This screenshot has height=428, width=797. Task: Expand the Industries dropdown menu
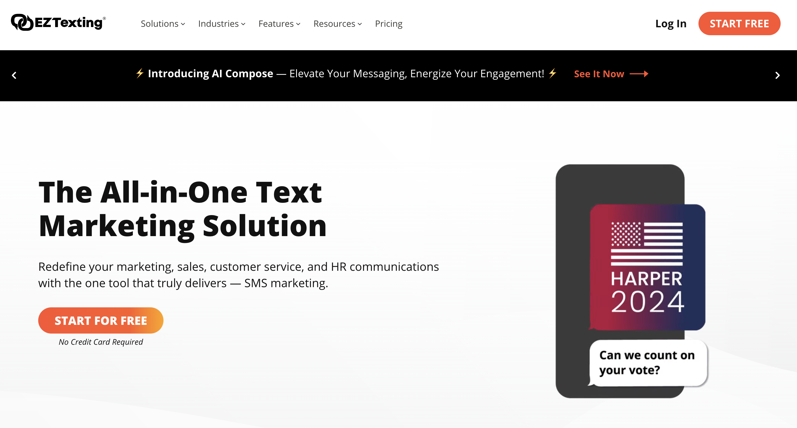[x=222, y=24]
